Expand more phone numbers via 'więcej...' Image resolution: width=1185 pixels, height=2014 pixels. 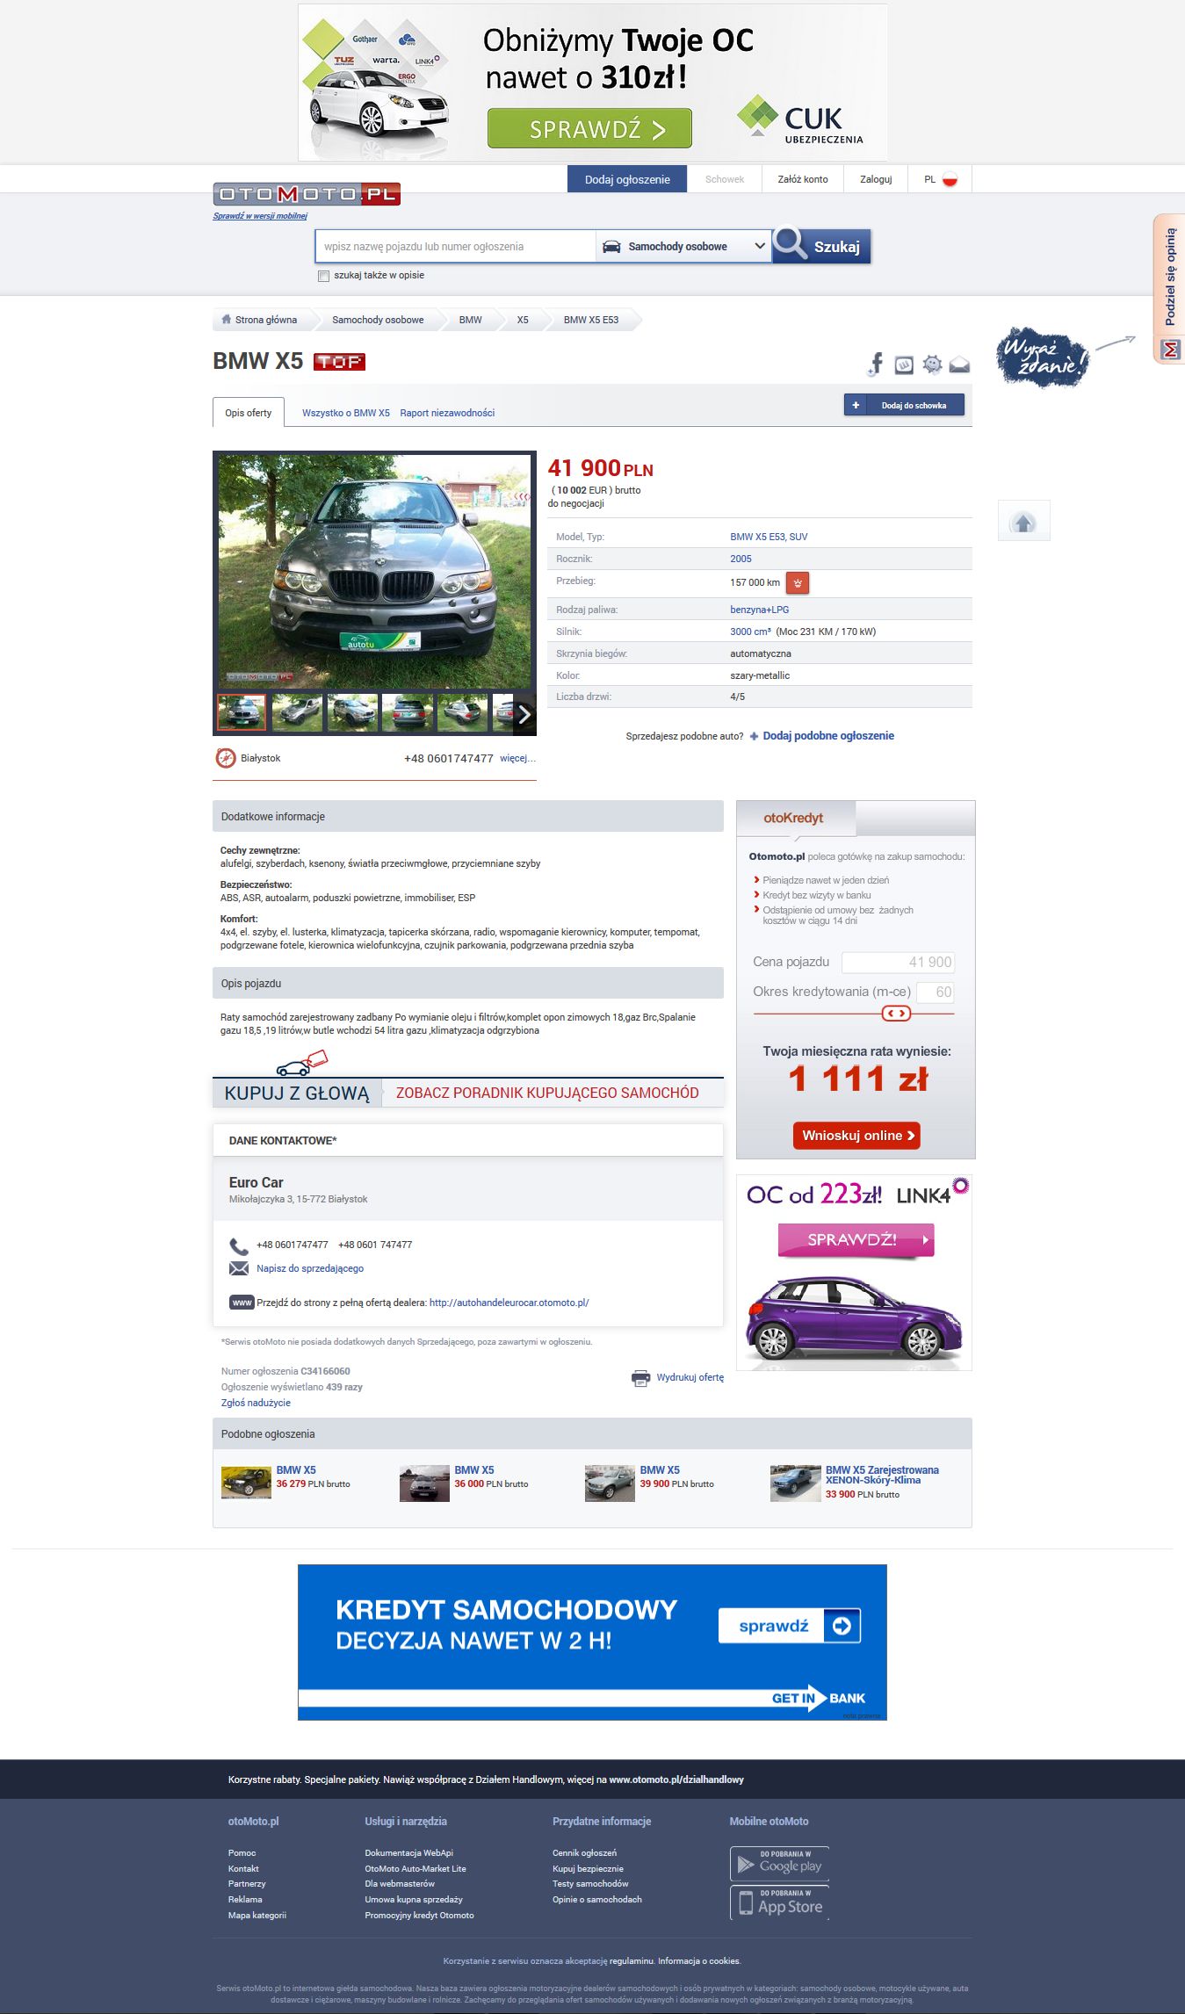pyautogui.click(x=517, y=758)
